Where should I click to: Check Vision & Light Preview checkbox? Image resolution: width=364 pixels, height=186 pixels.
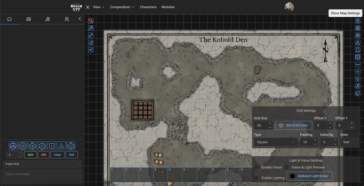tap(286, 167)
